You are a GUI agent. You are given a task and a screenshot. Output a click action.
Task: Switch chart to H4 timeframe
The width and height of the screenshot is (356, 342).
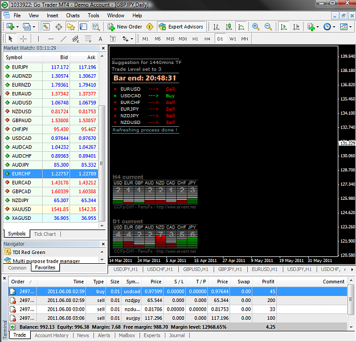207,39
